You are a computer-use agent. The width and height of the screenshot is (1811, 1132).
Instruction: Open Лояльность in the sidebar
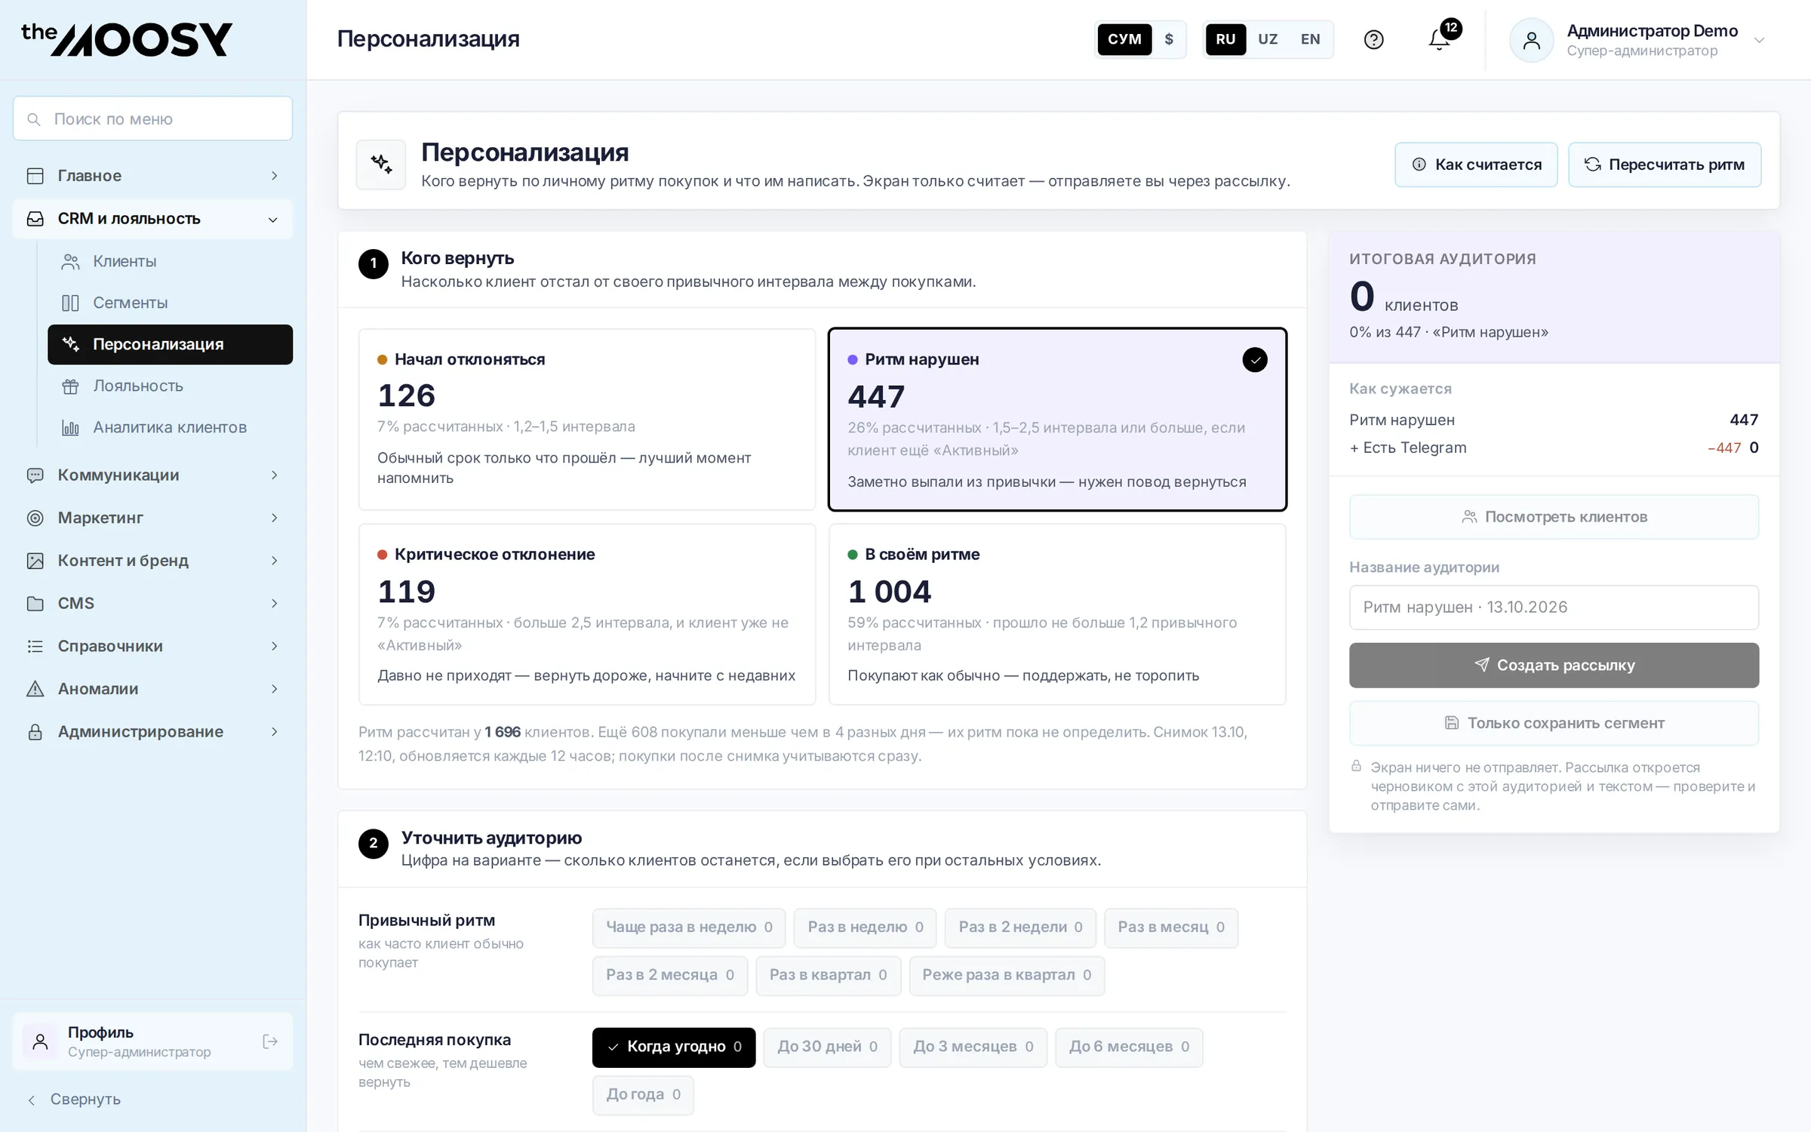click(x=170, y=386)
